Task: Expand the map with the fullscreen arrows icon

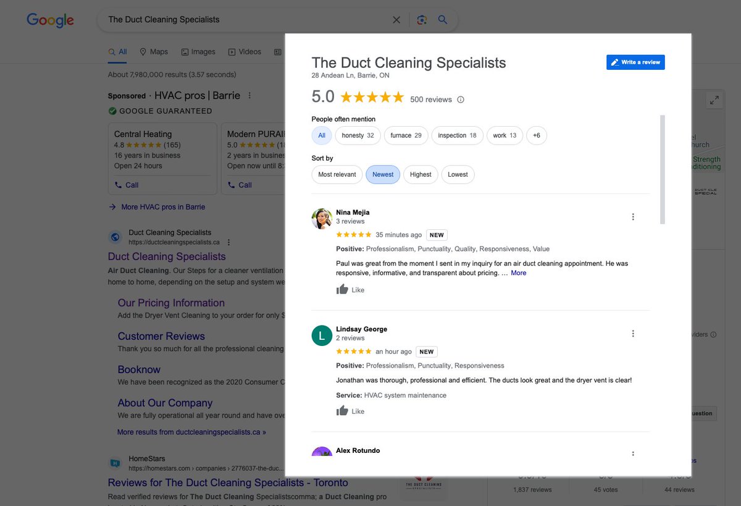Action: point(714,100)
